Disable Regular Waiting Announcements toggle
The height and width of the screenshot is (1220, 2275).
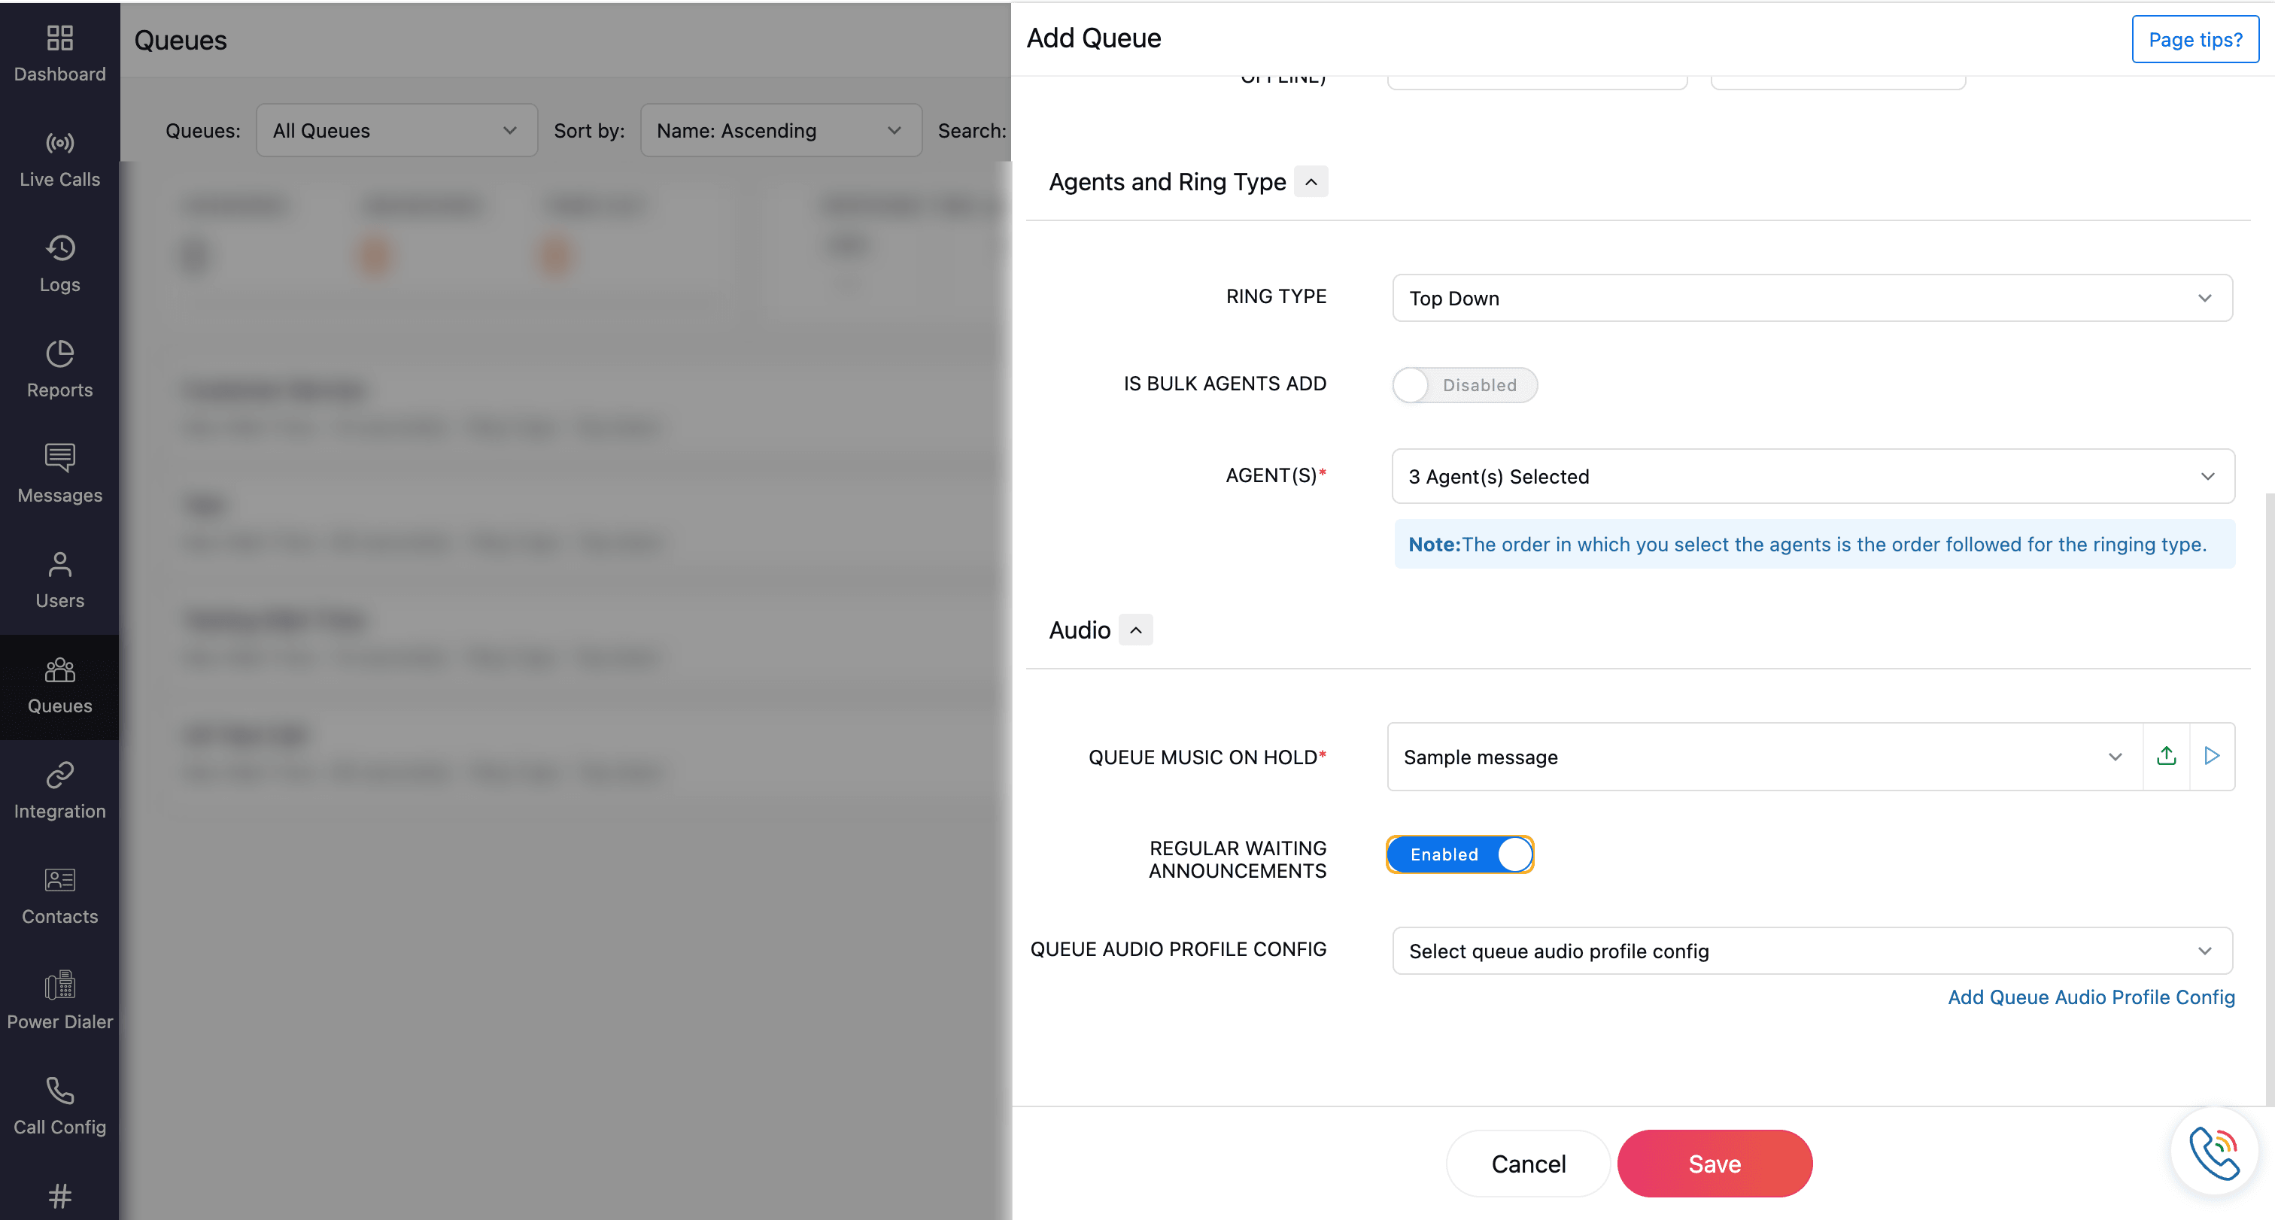[1459, 854]
